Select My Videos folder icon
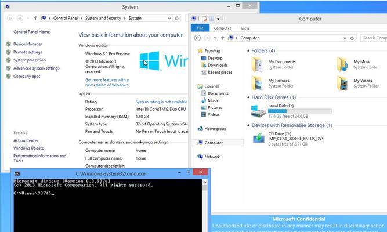The width and height of the screenshot is (387, 232). pyautogui.click(x=343, y=83)
